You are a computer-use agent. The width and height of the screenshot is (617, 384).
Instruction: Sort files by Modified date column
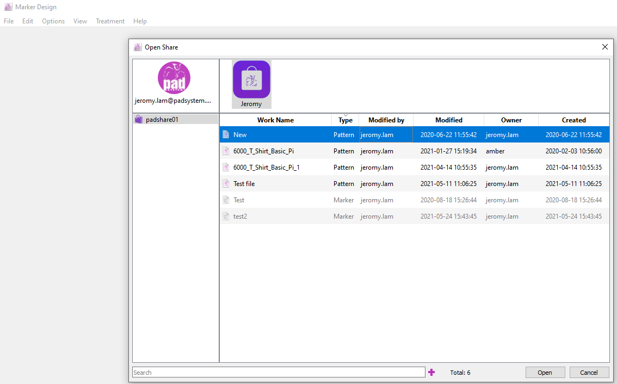(448, 120)
